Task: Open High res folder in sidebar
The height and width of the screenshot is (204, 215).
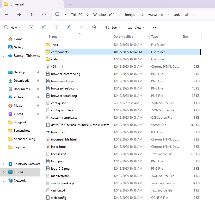Action: pos(17,147)
